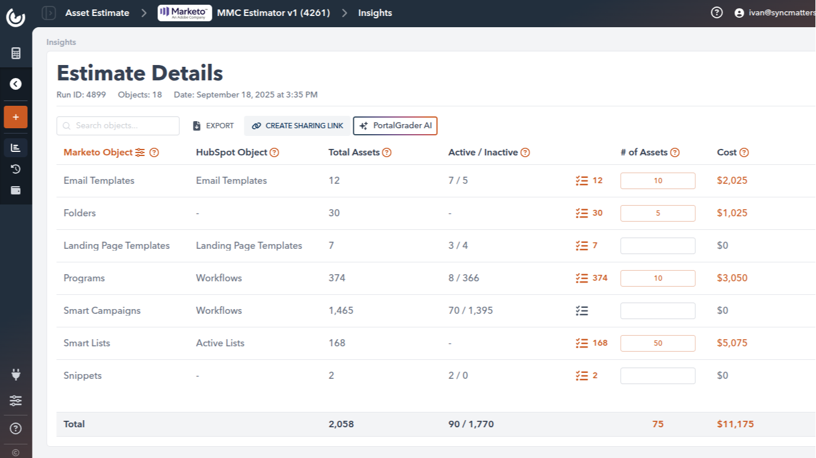
Task: Click the plug integrations icon near sidebar bottom
Action: pos(15,374)
